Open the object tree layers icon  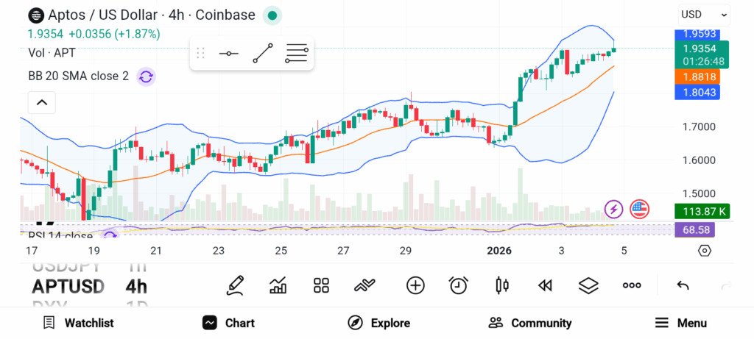point(588,285)
